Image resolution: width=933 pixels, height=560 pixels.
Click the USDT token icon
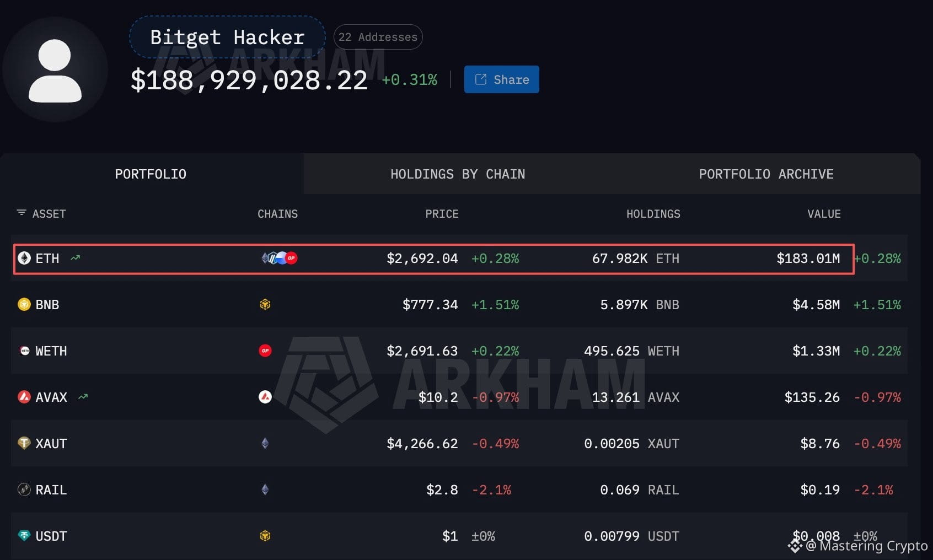point(24,536)
